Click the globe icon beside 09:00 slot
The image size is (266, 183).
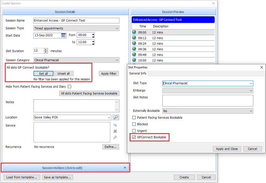point(134,32)
